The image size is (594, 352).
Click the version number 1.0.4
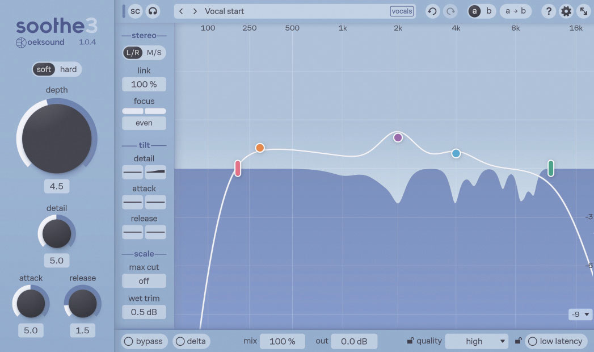[x=87, y=42]
